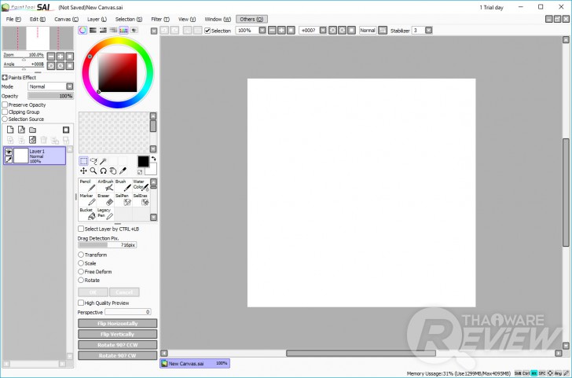Choose the Eraser tool
The width and height of the screenshot is (572, 378).
(x=105, y=200)
